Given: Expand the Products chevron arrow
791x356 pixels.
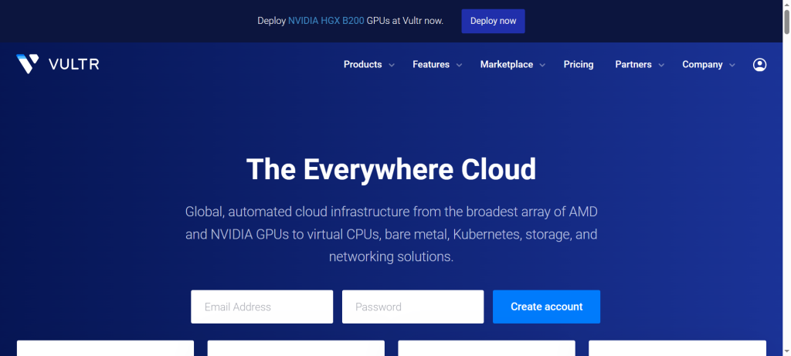Looking at the screenshot, I should pos(392,65).
